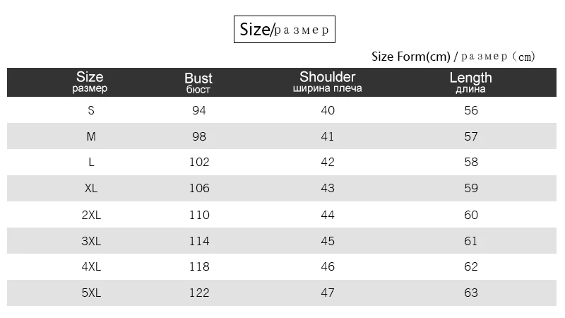Screen dimensions: 565x318
Task: Select bust value 102 cell
Action: click(199, 162)
